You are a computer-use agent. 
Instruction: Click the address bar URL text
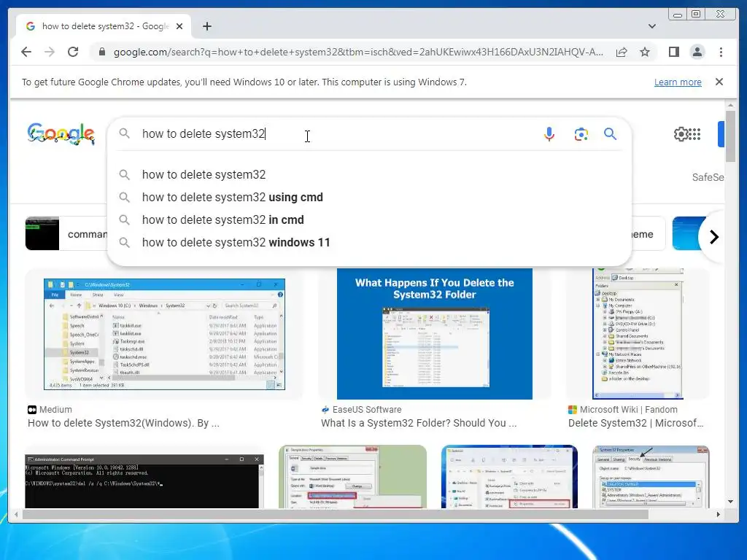[358, 52]
